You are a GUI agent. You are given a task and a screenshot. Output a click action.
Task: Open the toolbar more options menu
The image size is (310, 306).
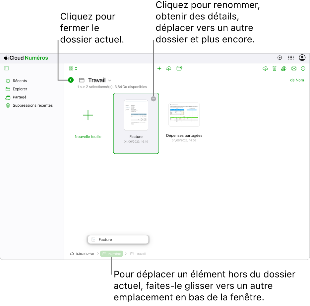303,69
